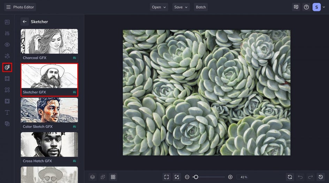329x183 pixels.
Task: Toggle the eye Touch Up tool in sidebar
Action: pos(7,45)
